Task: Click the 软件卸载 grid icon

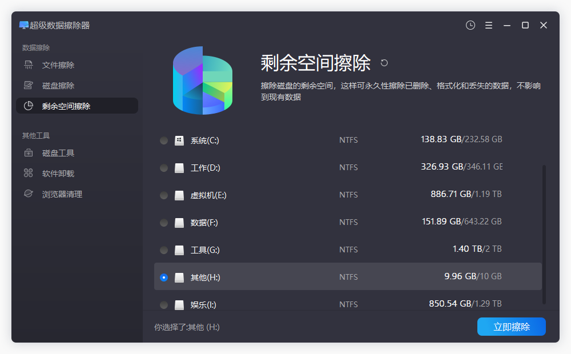Action: tap(29, 173)
